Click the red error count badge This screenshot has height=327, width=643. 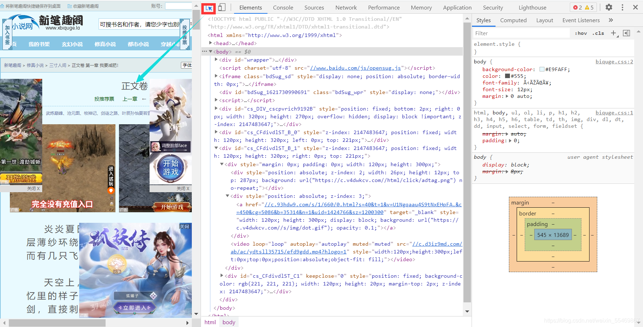click(578, 7)
